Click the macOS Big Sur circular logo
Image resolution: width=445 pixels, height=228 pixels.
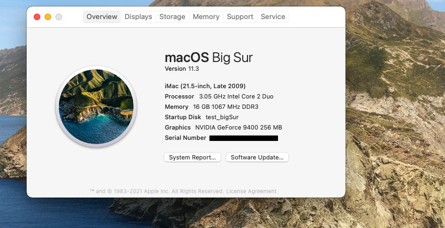tap(96, 107)
